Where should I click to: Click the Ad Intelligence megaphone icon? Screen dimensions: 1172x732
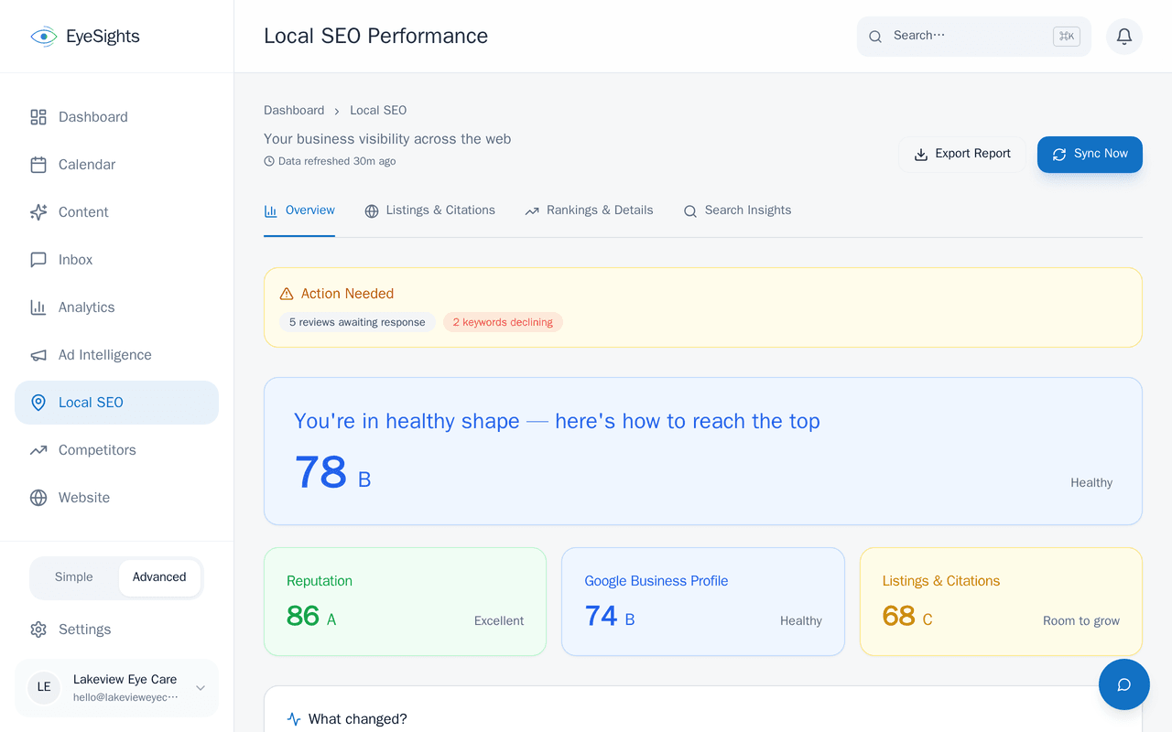(38, 355)
